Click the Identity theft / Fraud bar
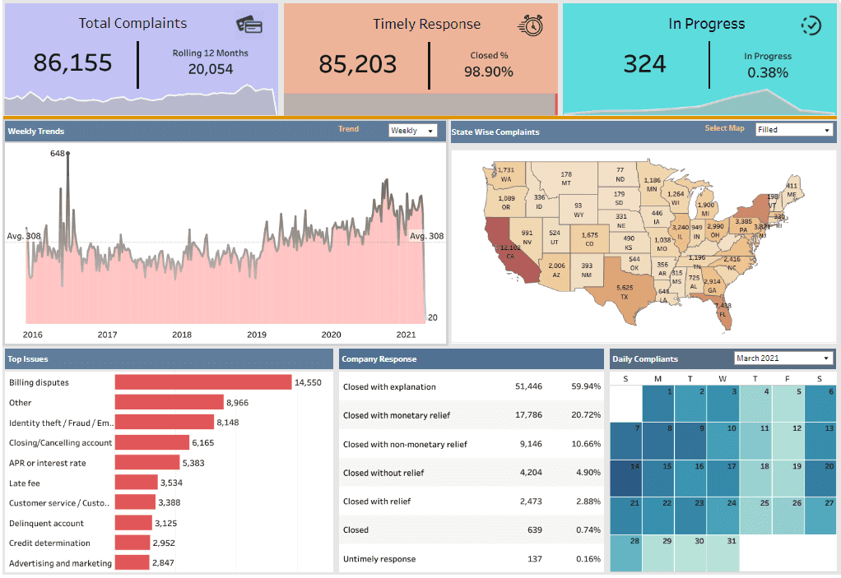Screen dimensions: 841x578 coord(165,423)
